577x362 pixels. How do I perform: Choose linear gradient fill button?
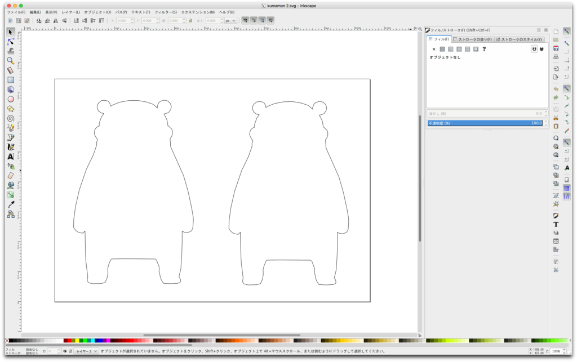coord(451,49)
